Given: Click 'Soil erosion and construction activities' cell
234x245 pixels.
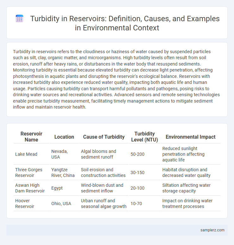Looking at the screenshot, I should click(x=104, y=173).
